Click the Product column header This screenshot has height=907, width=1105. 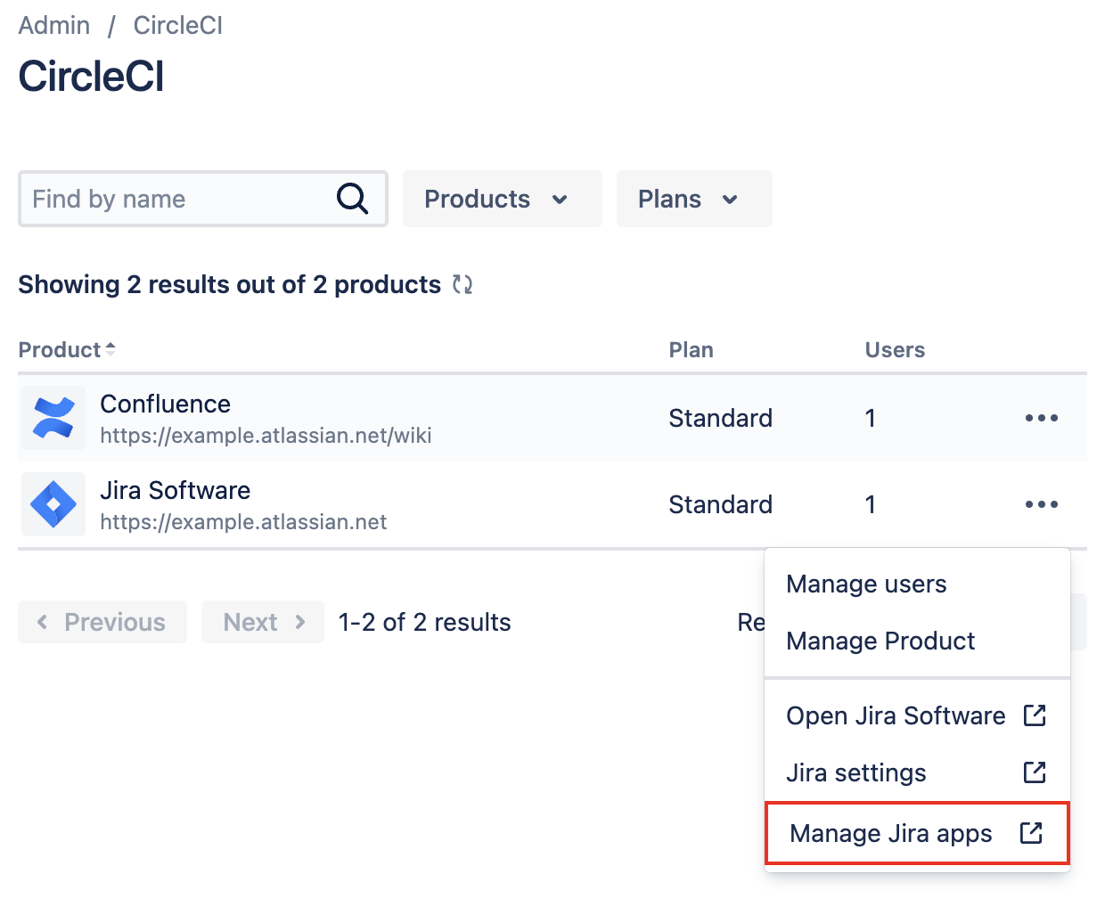[x=67, y=349]
